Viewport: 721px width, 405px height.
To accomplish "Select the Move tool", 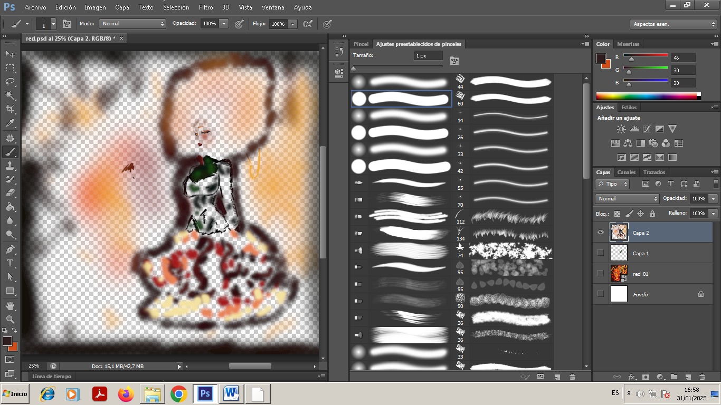I will click(x=10, y=54).
